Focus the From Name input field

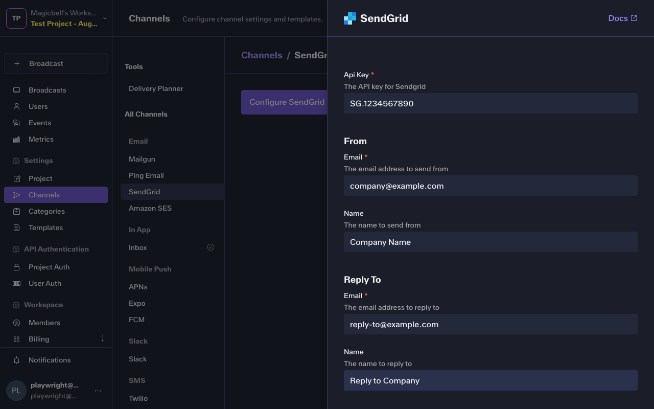tap(491, 242)
